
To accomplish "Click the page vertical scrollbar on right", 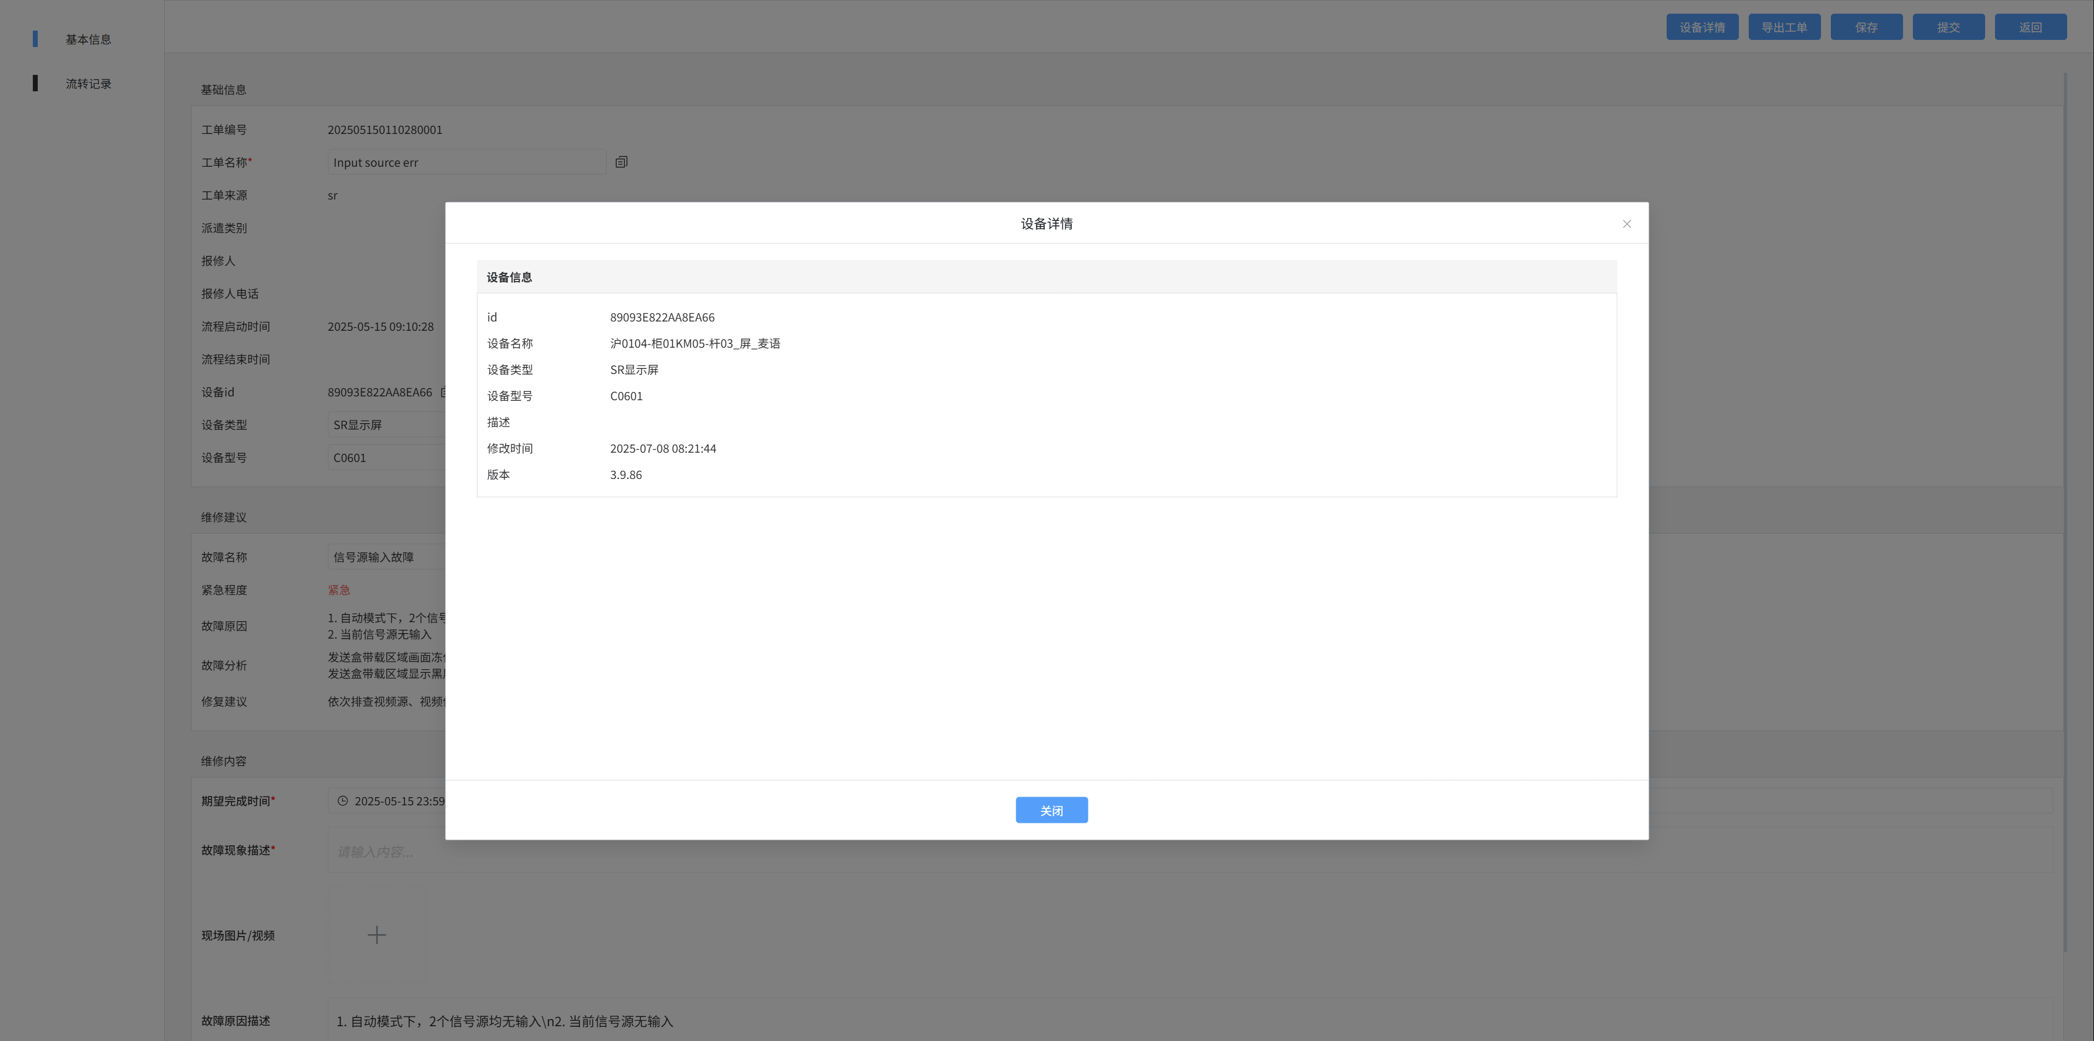I will (x=2065, y=512).
